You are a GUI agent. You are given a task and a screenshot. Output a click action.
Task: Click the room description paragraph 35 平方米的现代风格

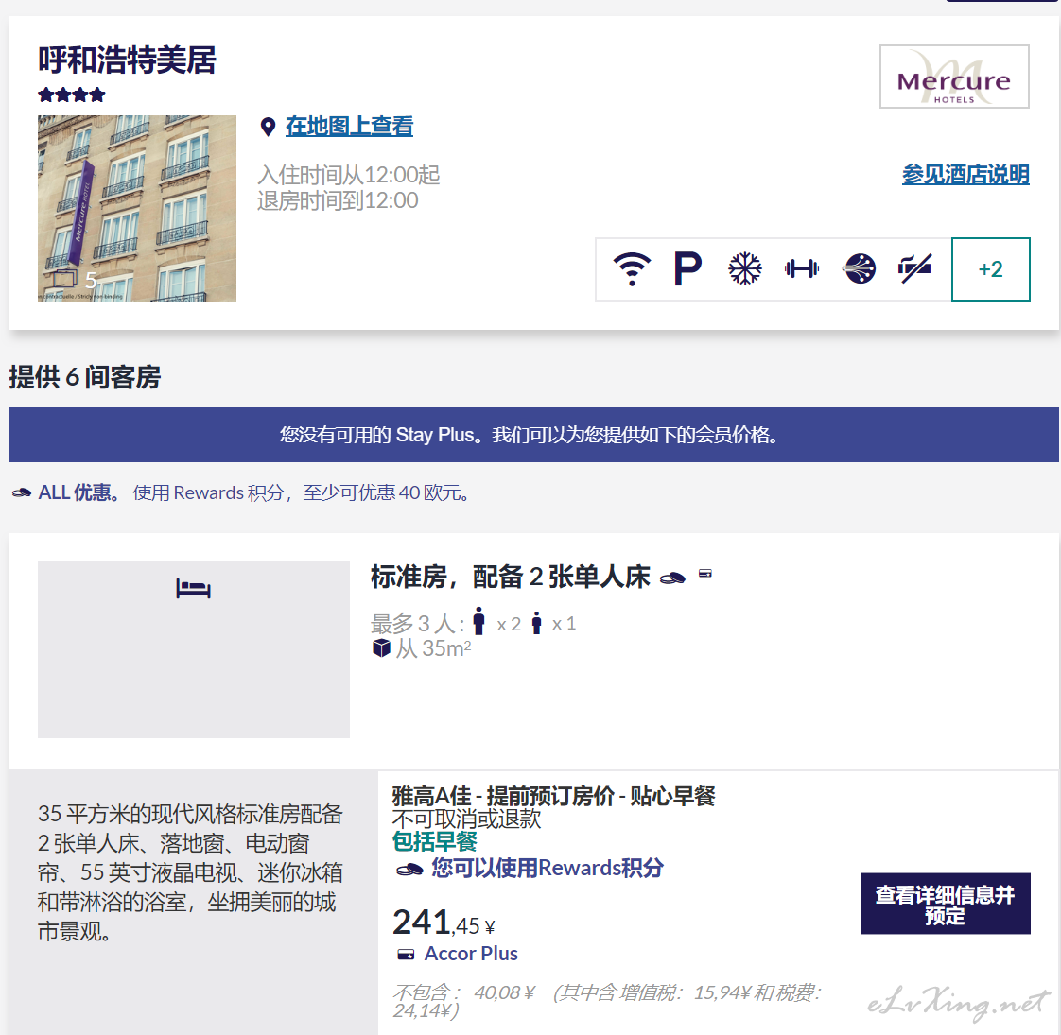click(190, 872)
